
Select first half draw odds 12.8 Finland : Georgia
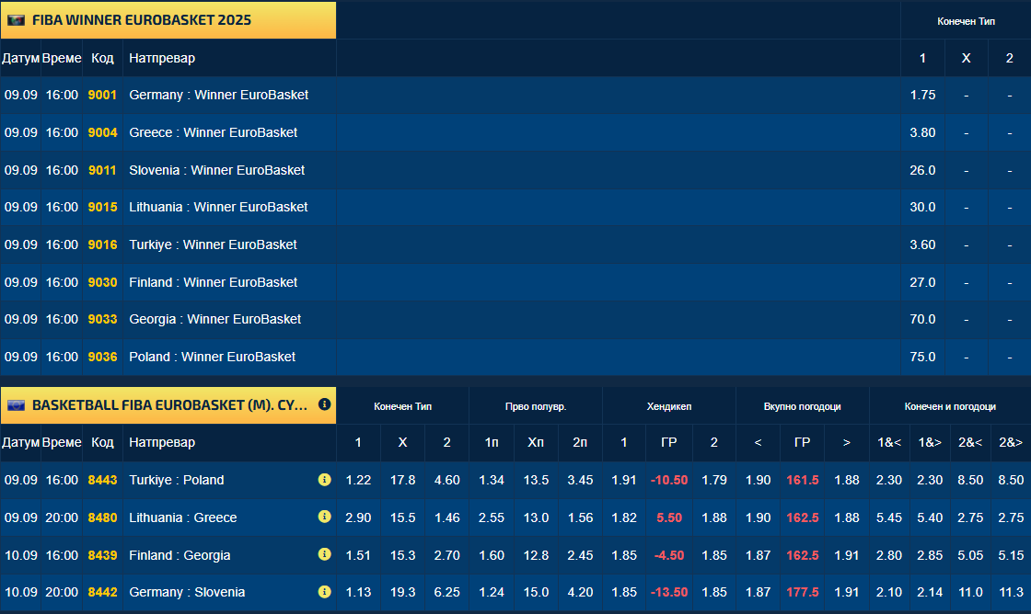click(x=536, y=555)
